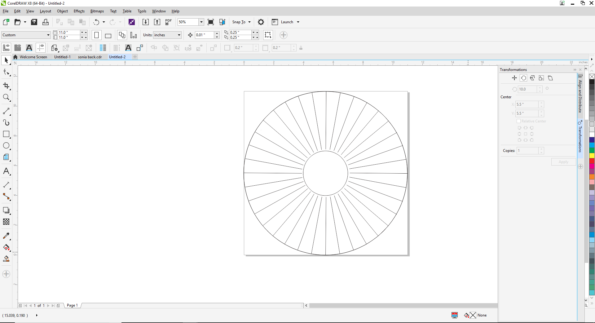Pick the yellow palette swatch
This screenshot has height=323, width=595.
[592, 156]
